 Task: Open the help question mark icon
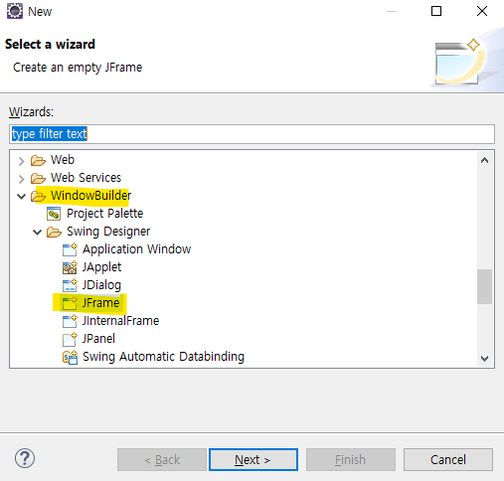point(25,458)
